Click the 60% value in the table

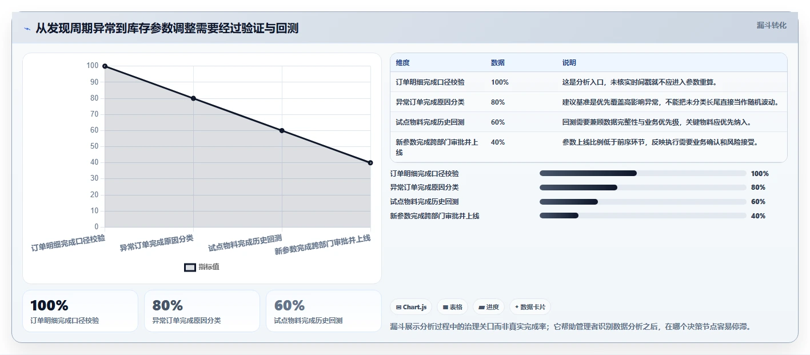pos(498,122)
